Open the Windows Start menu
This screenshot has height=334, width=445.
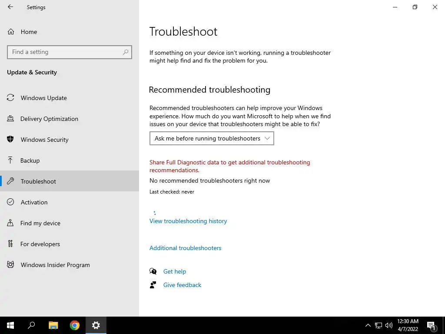click(x=10, y=325)
